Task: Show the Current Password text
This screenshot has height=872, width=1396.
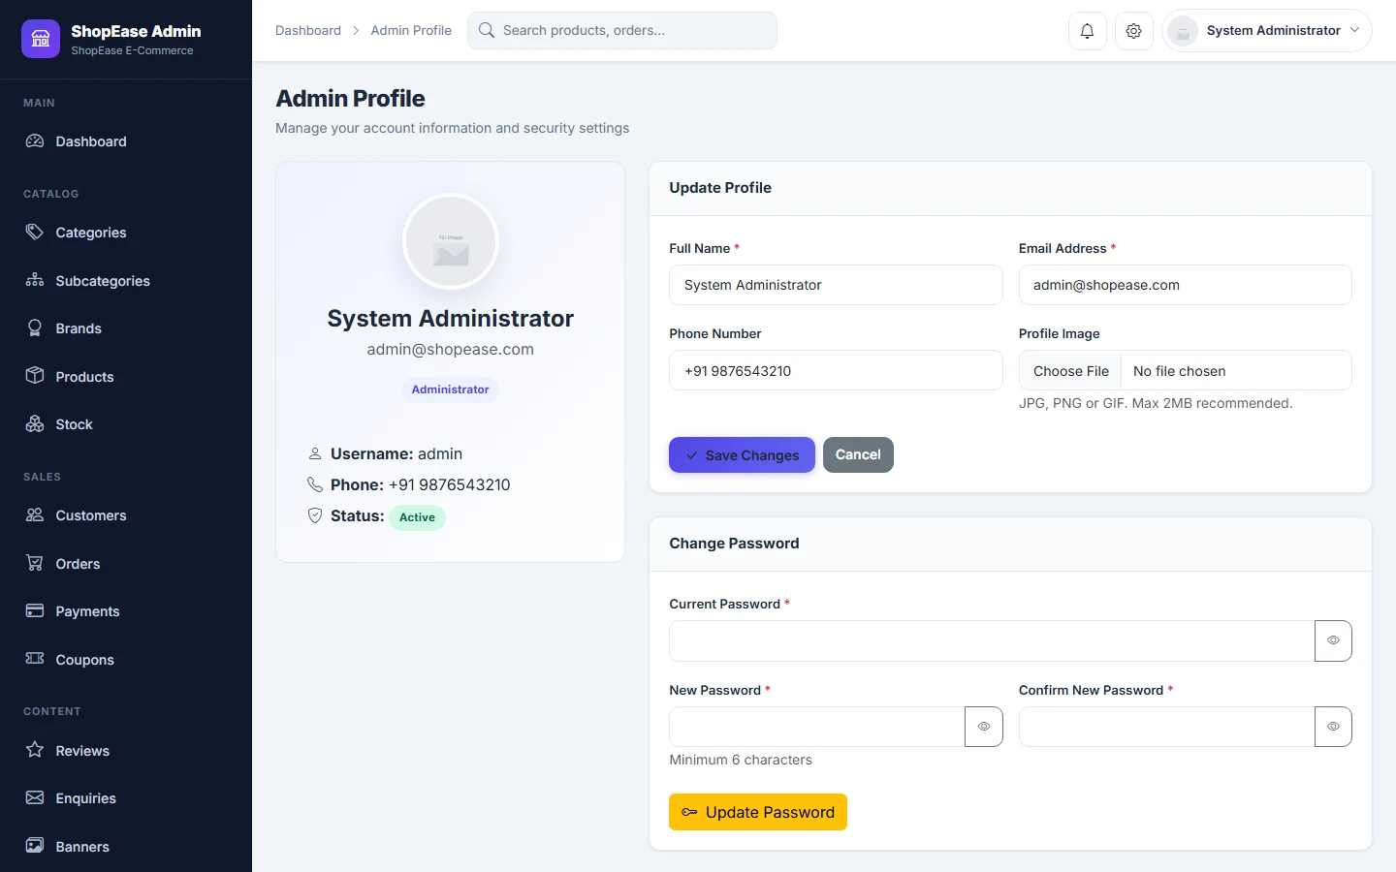Action: (1333, 640)
